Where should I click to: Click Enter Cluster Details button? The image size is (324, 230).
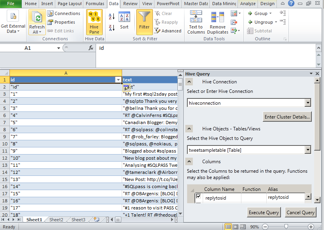[287, 117]
